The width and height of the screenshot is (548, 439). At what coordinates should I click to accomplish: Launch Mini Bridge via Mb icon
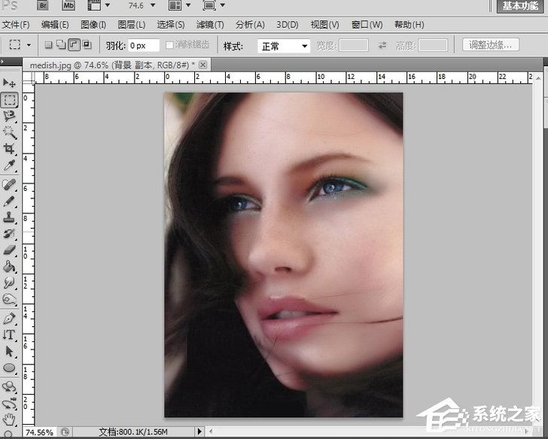click(x=68, y=5)
